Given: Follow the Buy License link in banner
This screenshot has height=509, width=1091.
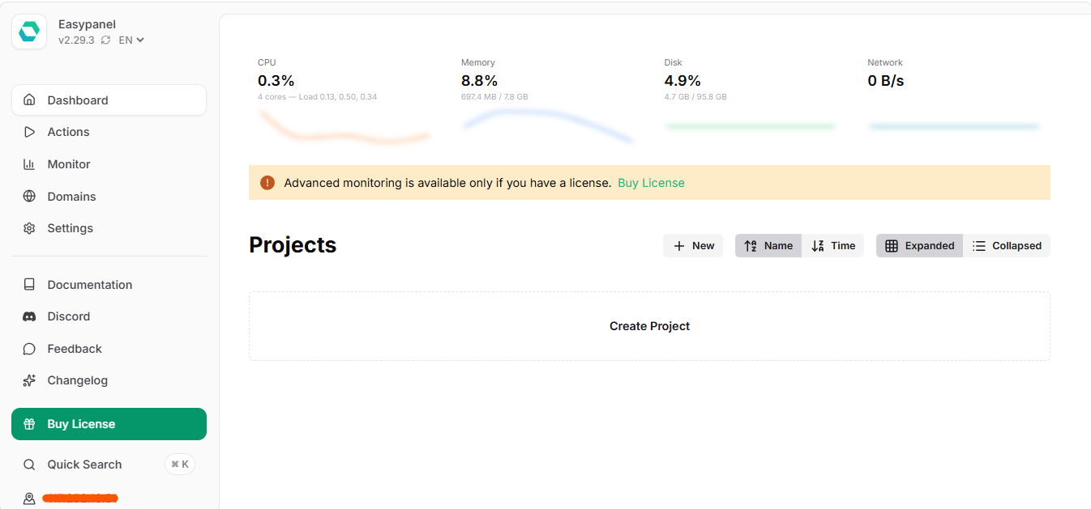Looking at the screenshot, I should pos(651,183).
